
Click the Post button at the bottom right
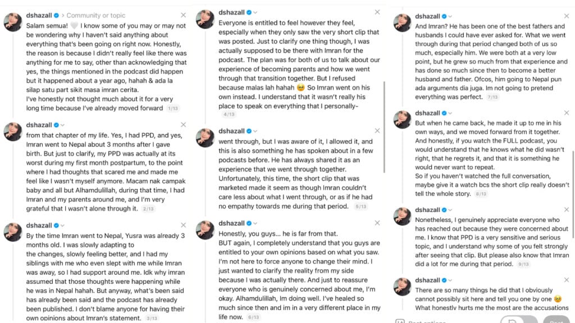[x=556, y=320]
